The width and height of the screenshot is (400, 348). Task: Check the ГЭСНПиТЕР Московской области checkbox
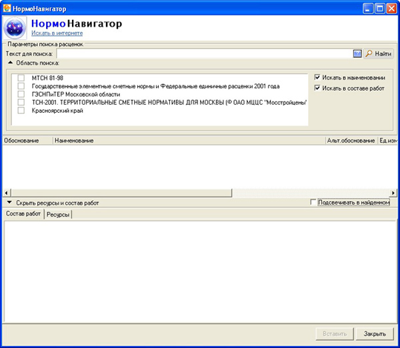click(21, 94)
